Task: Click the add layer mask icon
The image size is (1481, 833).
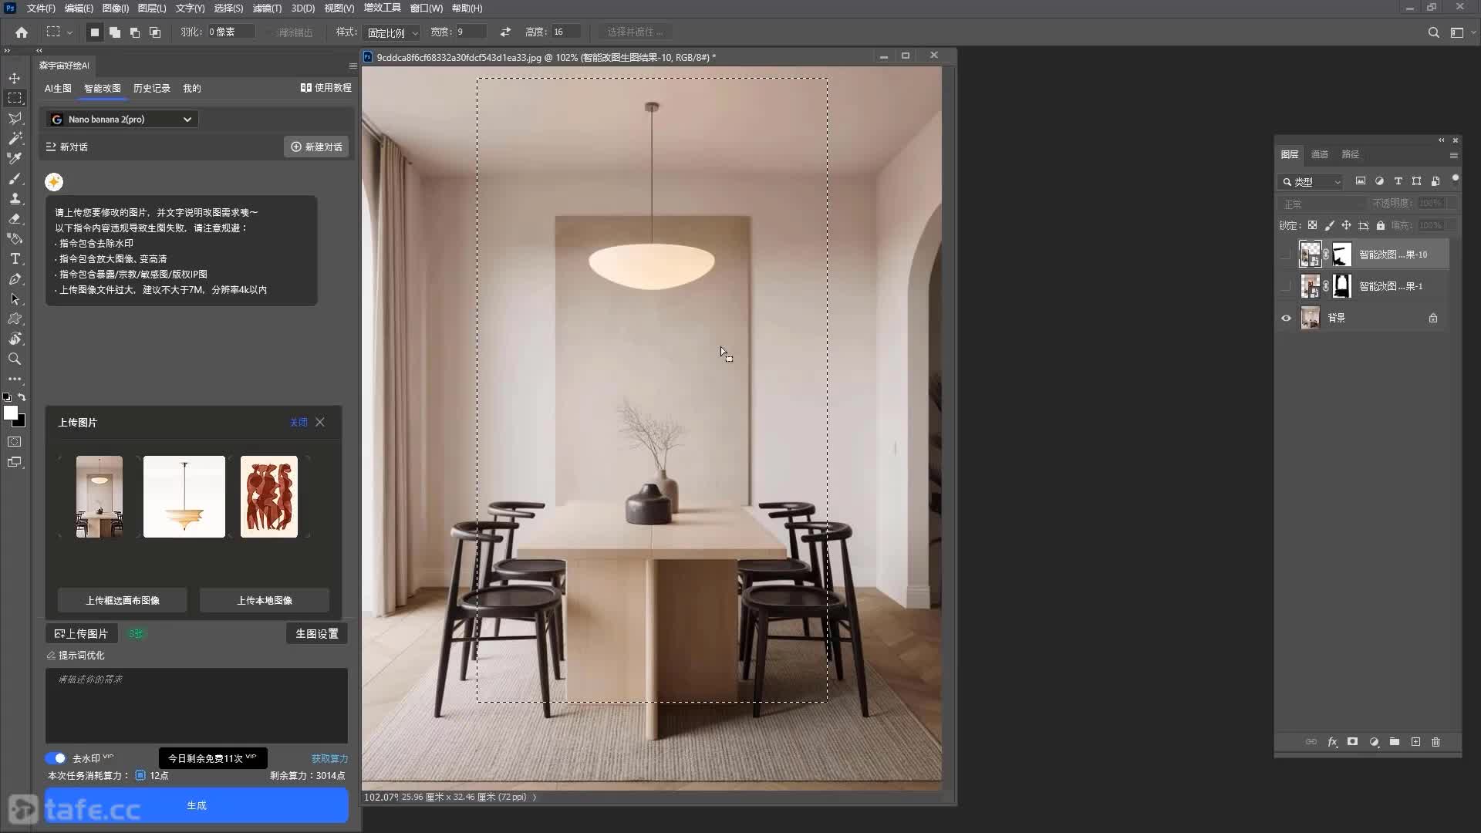Action: coord(1352,742)
